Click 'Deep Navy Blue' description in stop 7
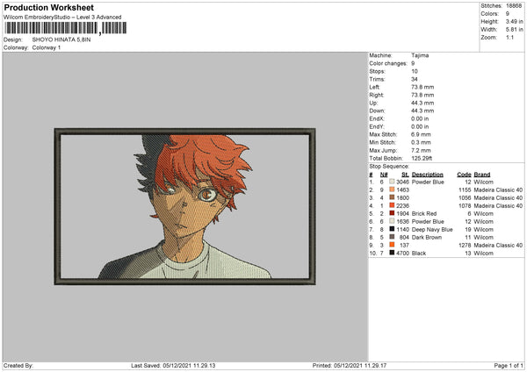The width and height of the screenshot is (527, 372). (432, 229)
